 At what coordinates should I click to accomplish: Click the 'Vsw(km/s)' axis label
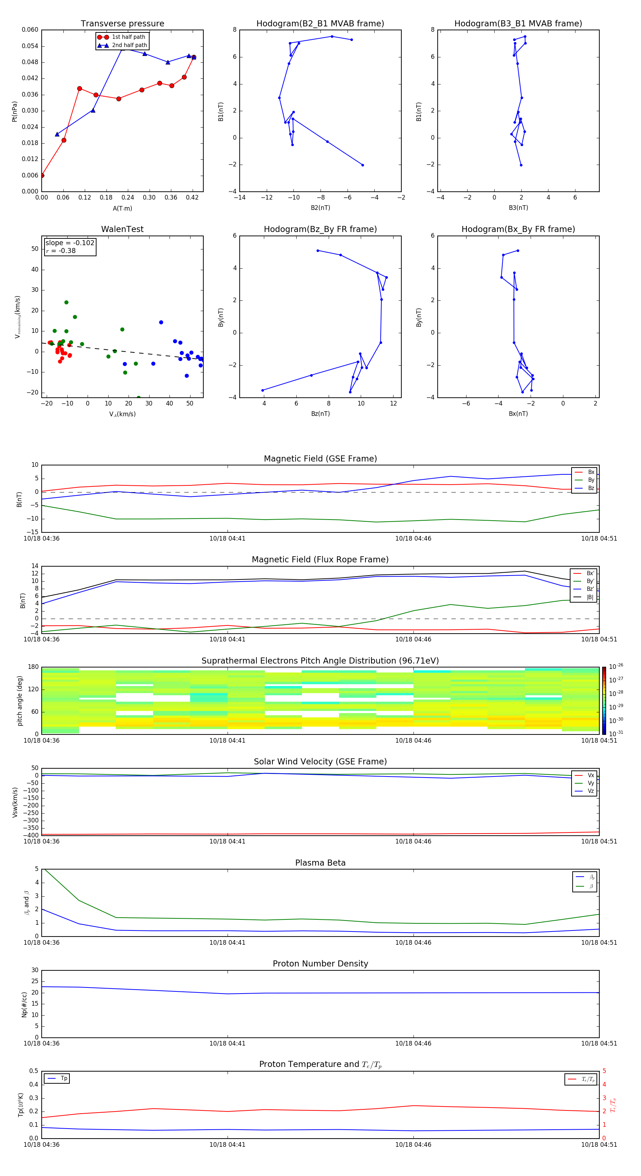(15, 802)
